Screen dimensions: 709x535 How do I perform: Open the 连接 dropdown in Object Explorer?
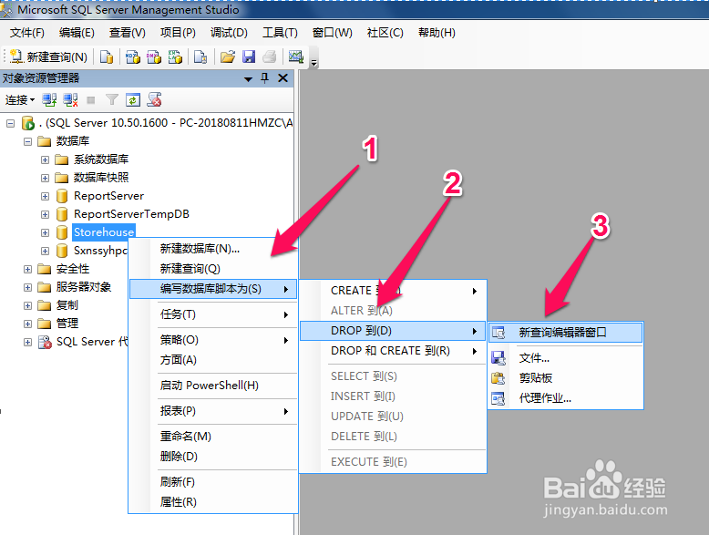coord(20,100)
